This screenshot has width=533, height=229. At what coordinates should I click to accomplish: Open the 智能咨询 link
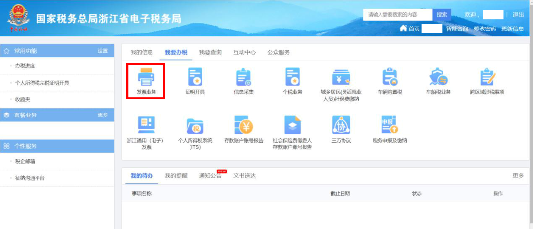pos(457,29)
